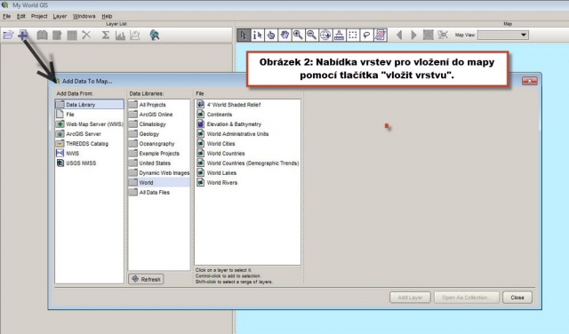Select the World Lakes layer
This screenshot has width=569, height=334.
click(x=248, y=173)
